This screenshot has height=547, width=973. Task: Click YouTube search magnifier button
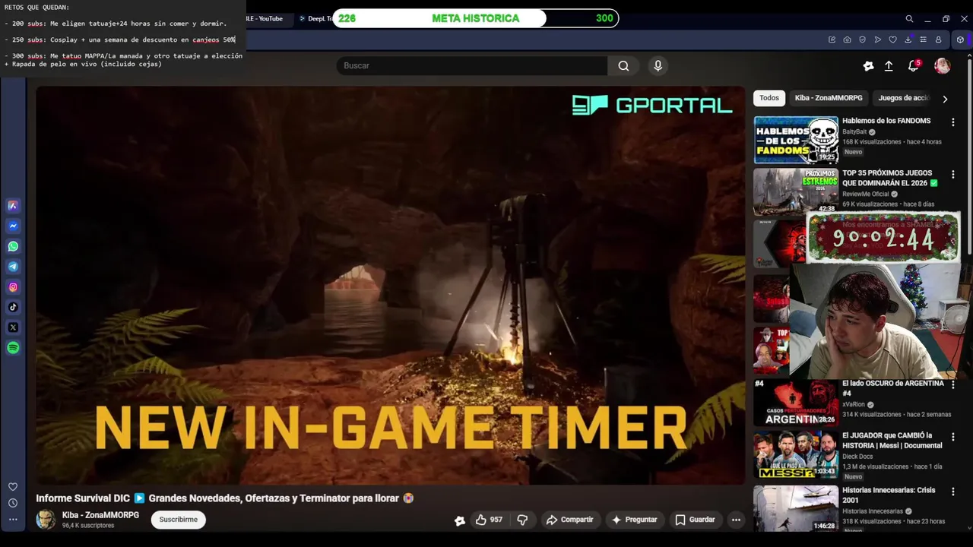pyautogui.click(x=623, y=66)
